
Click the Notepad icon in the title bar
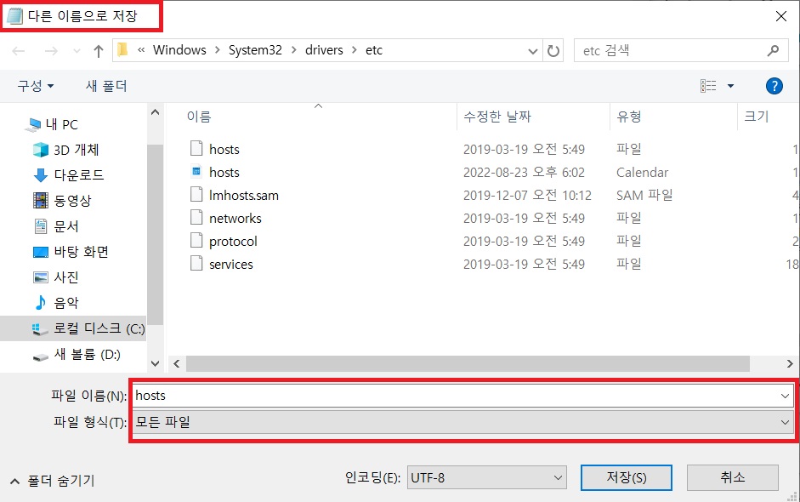pos(14,15)
